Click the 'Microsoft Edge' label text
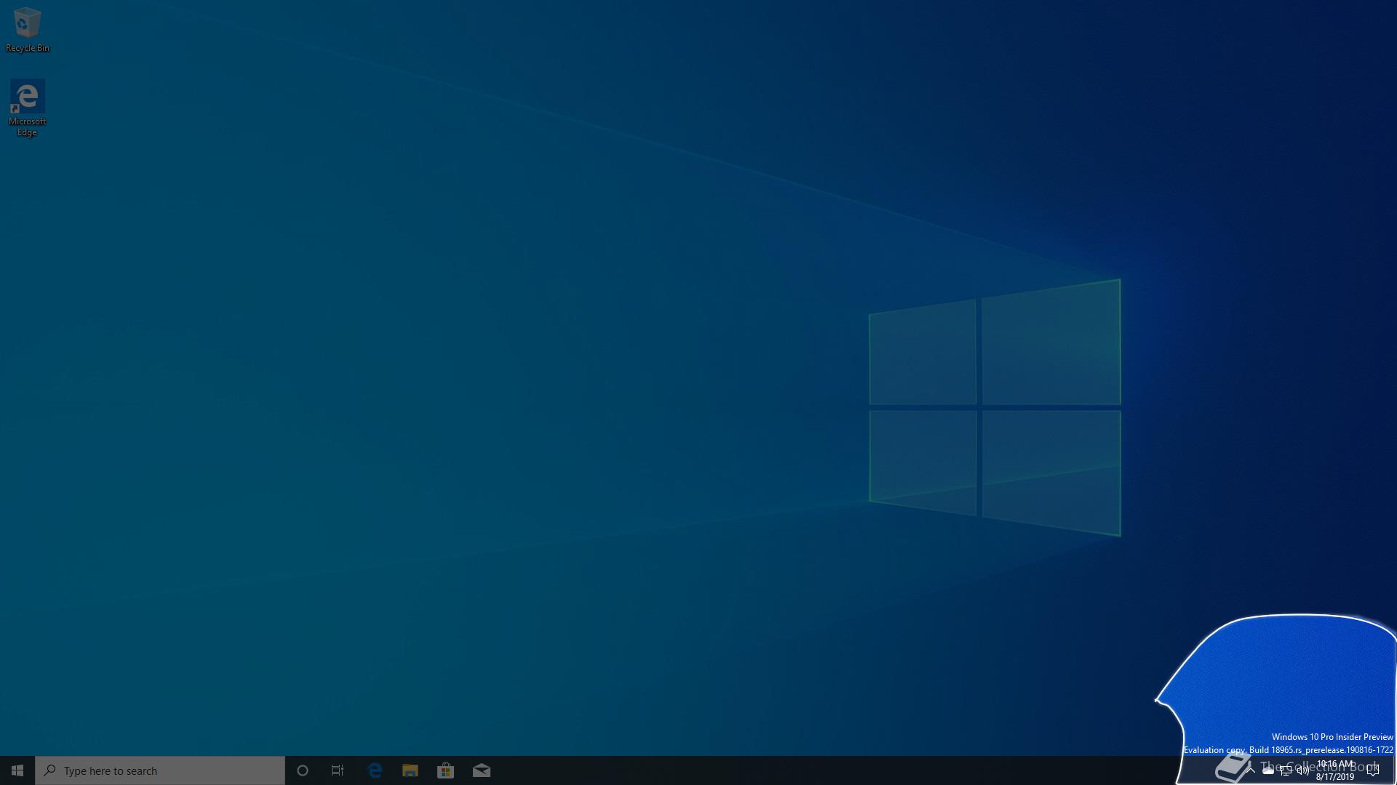1397x785 pixels. pyautogui.click(x=28, y=126)
